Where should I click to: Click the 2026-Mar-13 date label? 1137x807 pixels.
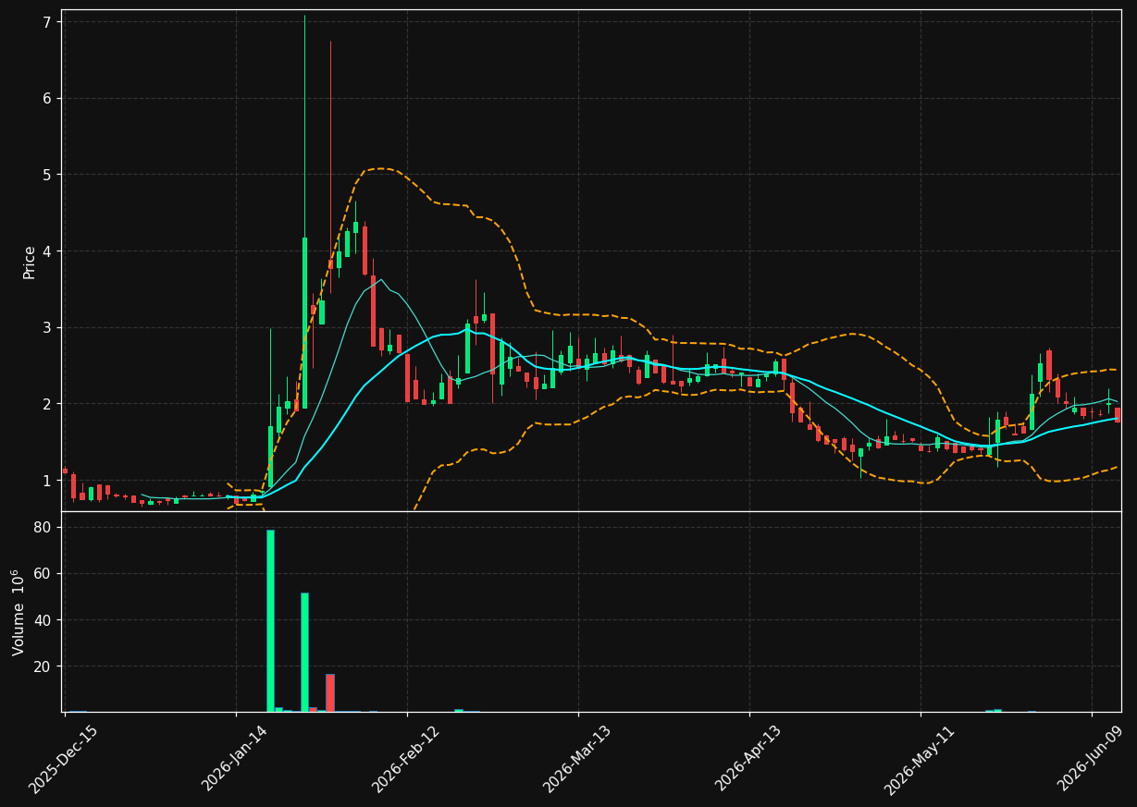(x=576, y=760)
